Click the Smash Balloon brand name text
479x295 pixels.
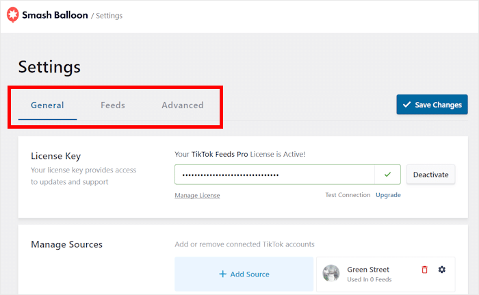tap(53, 14)
